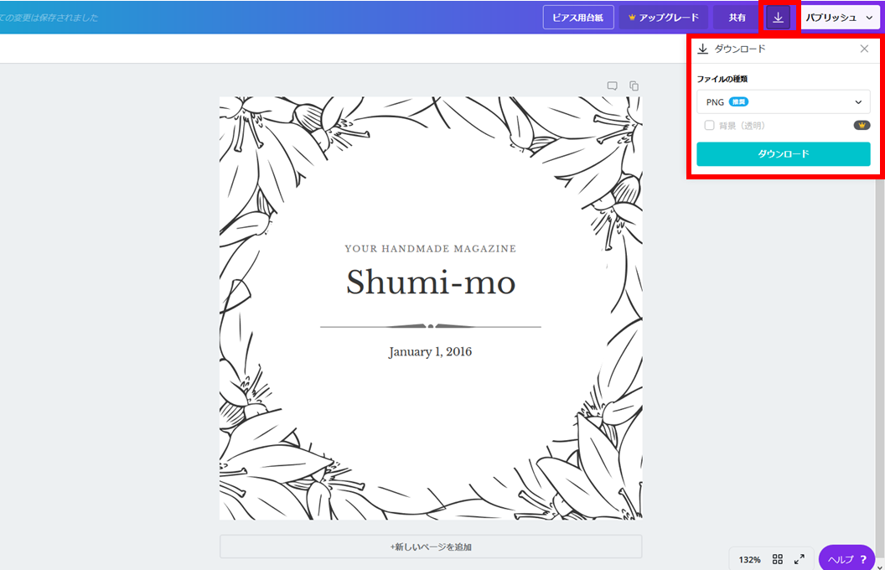Click the download arrow icon in top bar
Screen dimensions: 885x570
point(778,18)
